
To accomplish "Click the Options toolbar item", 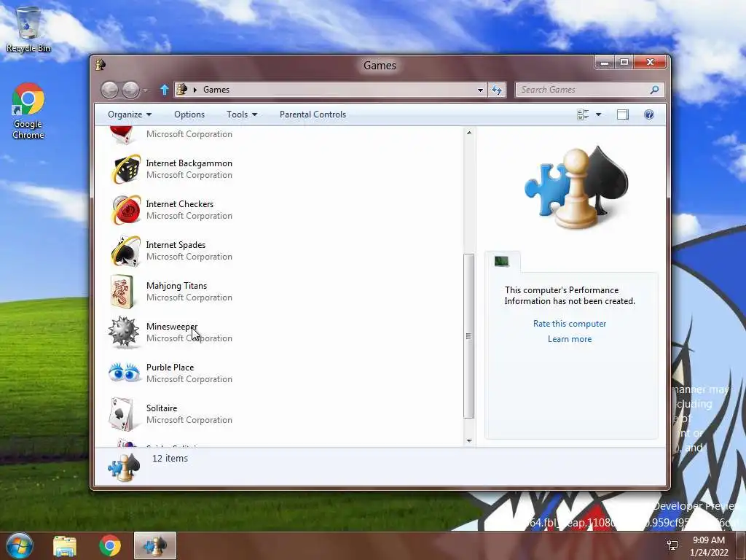I will point(189,114).
